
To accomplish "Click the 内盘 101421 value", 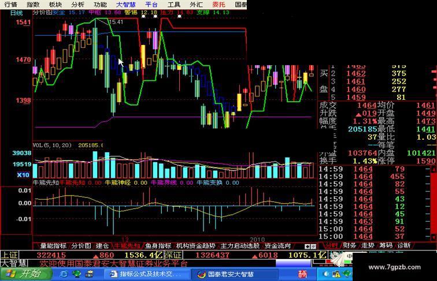I will [x=421, y=153].
